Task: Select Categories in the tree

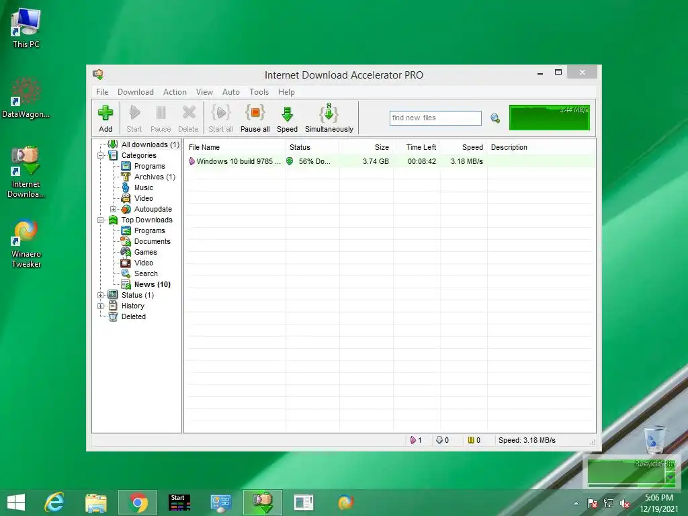Action: point(138,155)
